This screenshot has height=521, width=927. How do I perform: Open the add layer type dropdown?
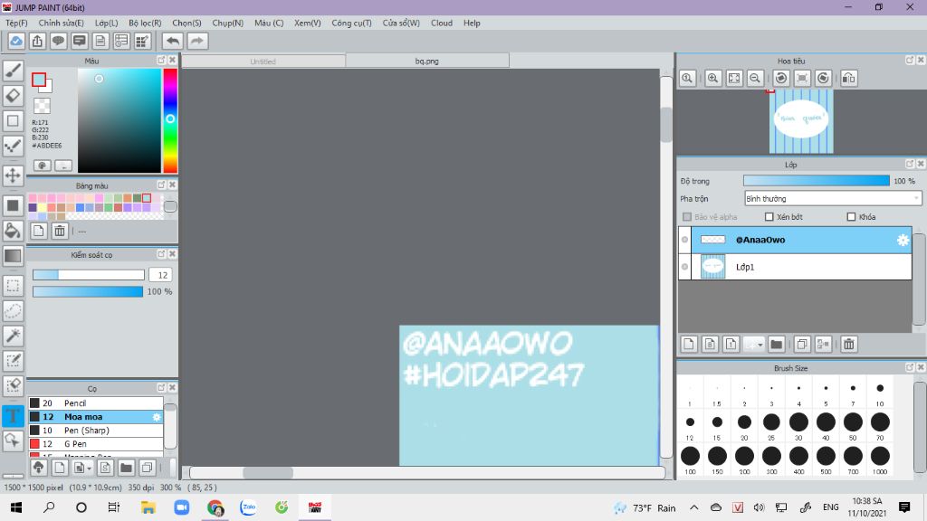pos(754,344)
